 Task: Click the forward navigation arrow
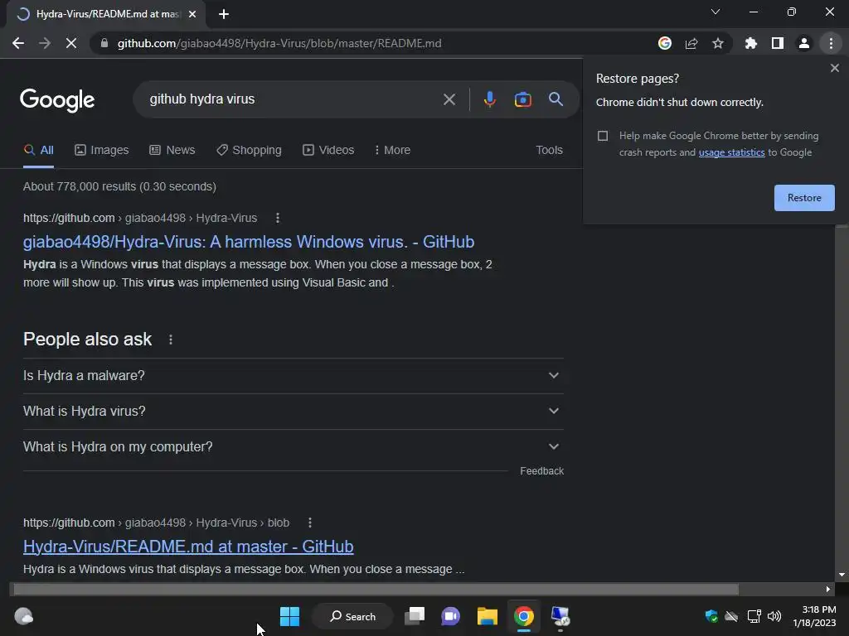[45, 43]
